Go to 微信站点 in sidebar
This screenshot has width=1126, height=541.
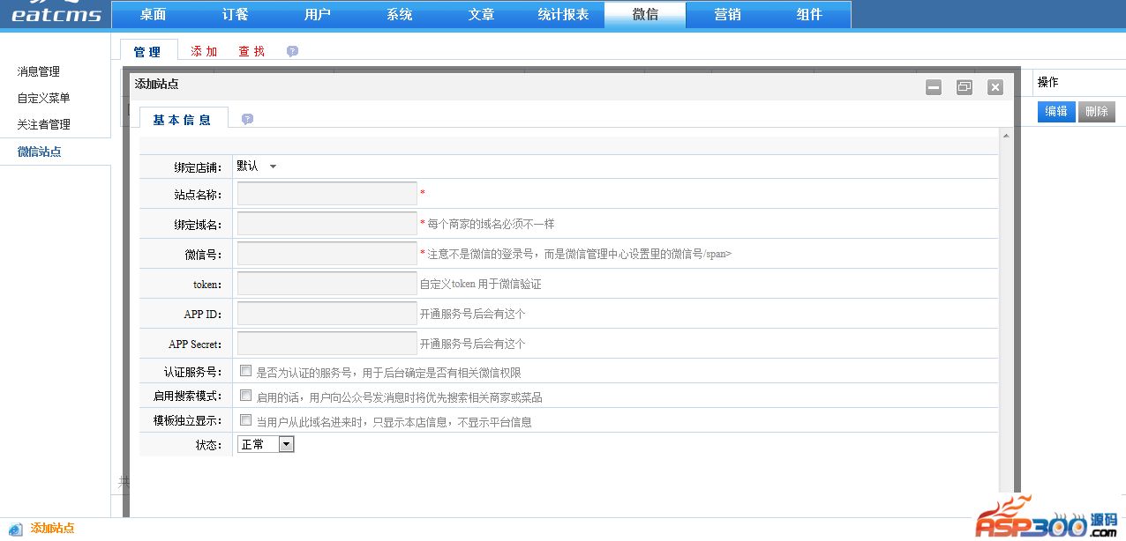pyautogui.click(x=40, y=152)
